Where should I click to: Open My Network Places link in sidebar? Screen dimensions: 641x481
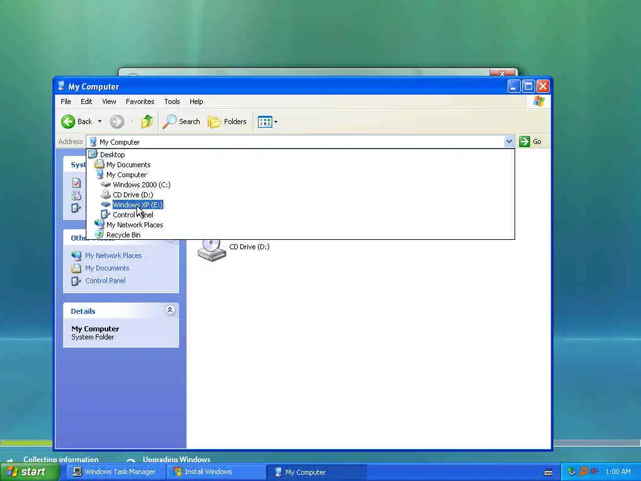point(113,256)
